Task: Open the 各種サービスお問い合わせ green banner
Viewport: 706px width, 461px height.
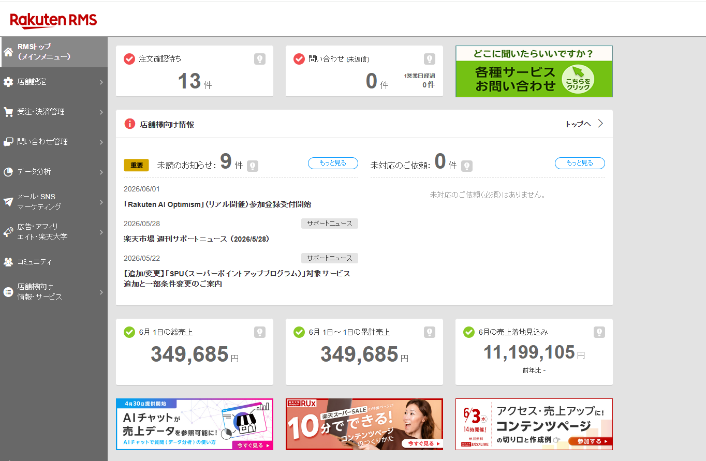Action: point(534,71)
